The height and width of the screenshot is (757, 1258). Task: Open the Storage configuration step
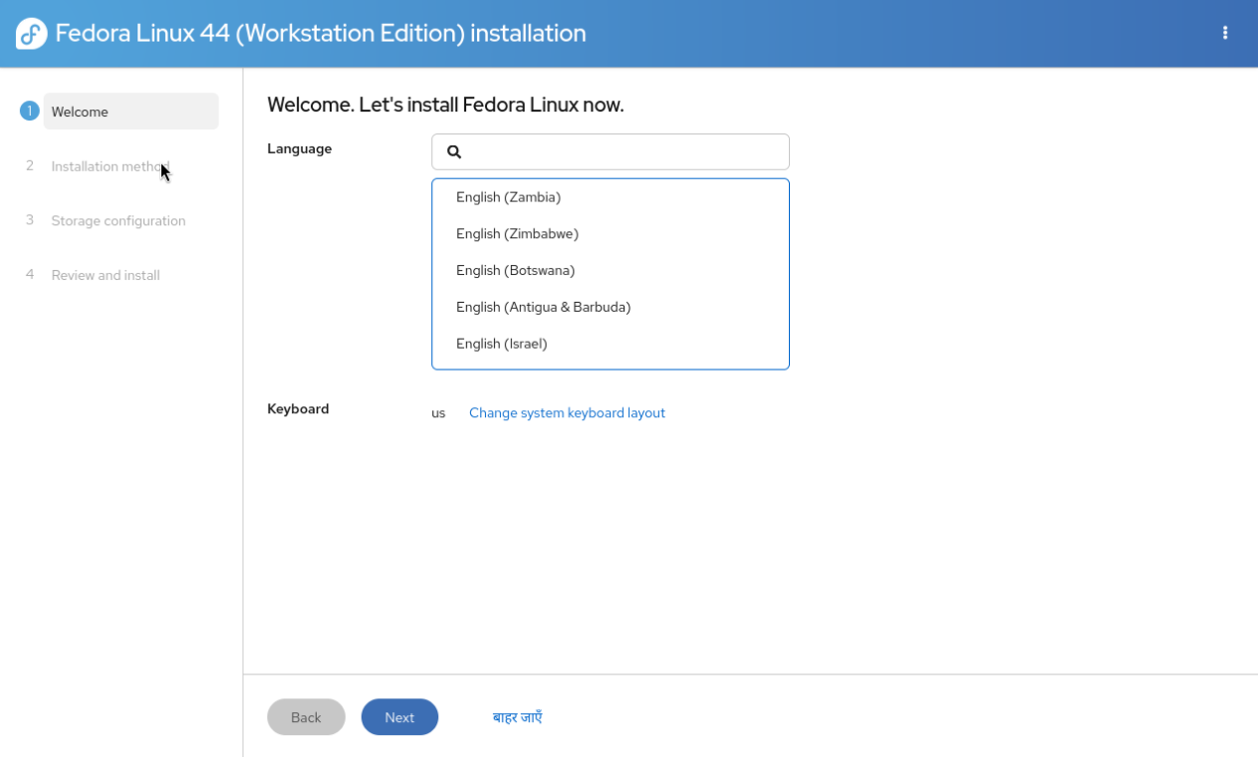pos(119,221)
